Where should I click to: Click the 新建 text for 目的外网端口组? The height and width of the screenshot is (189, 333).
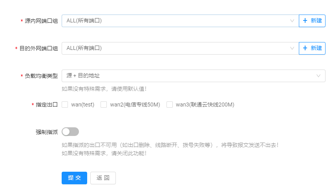316,48
